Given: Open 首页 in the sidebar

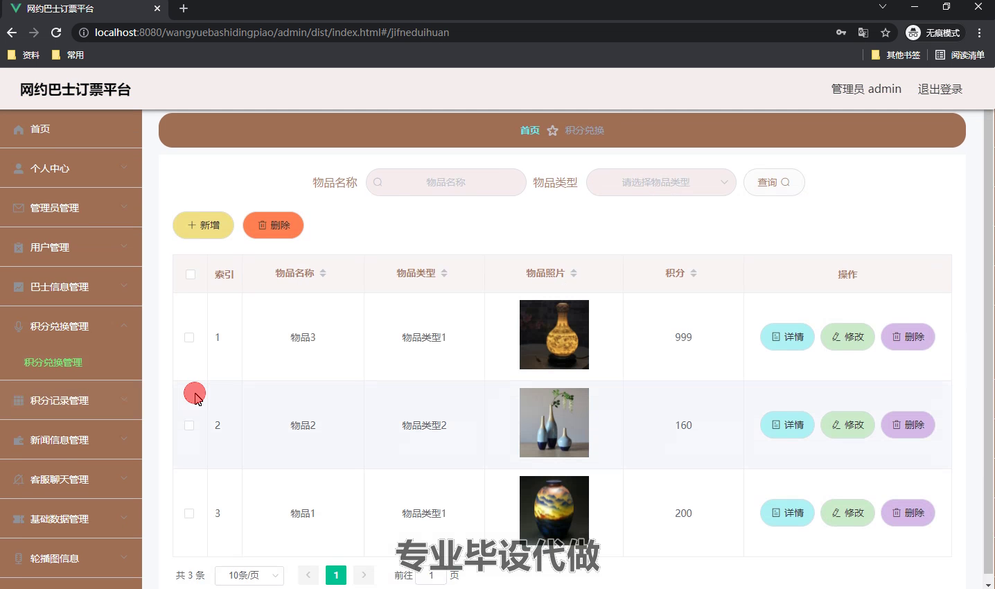Looking at the screenshot, I should click(x=71, y=130).
